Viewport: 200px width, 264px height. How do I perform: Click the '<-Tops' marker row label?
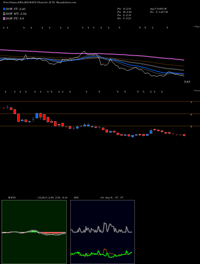point(197,27)
